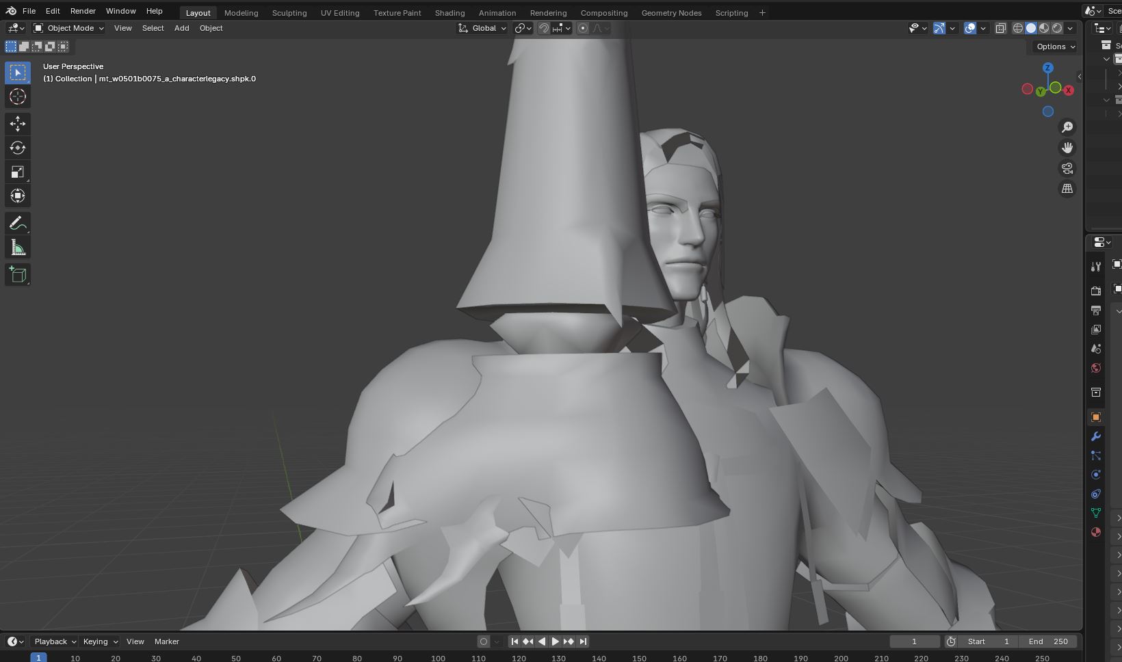This screenshot has height=662, width=1122.
Task: Activate the 3D Cursor tool
Action: click(x=18, y=96)
